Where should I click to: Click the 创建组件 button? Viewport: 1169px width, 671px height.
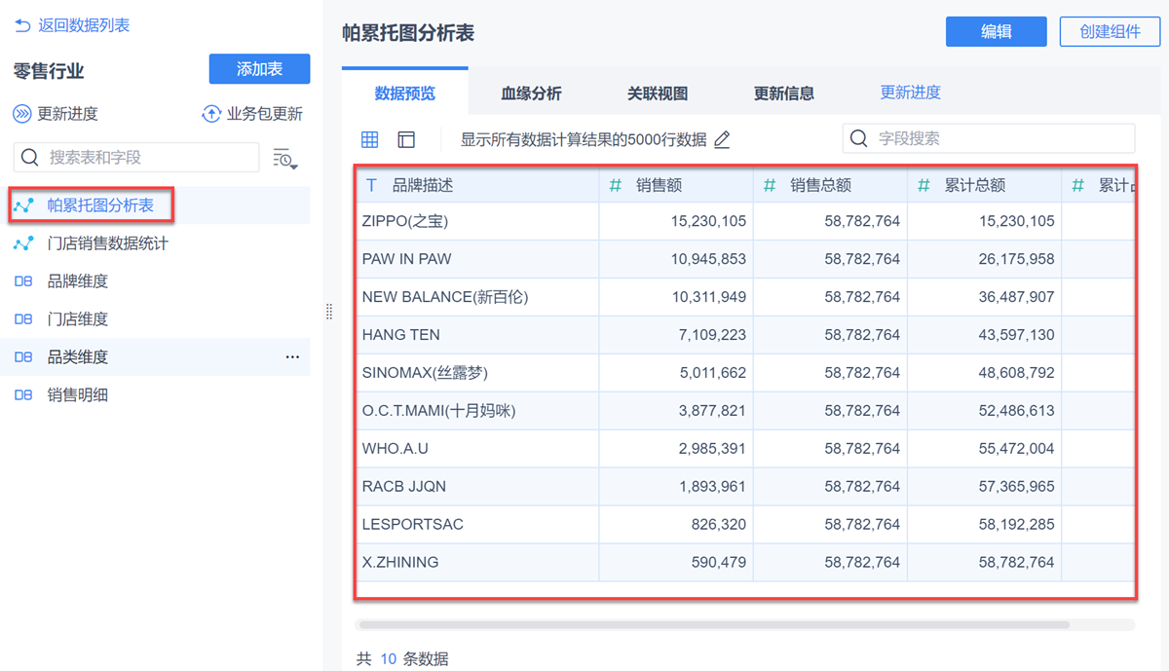pyautogui.click(x=1110, y=31)
